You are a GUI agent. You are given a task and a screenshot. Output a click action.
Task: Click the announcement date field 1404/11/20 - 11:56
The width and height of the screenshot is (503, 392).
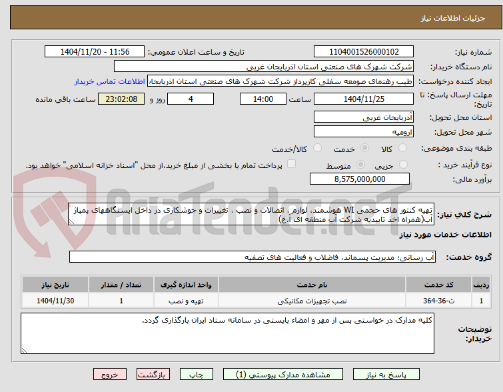(x=95, y=52)
